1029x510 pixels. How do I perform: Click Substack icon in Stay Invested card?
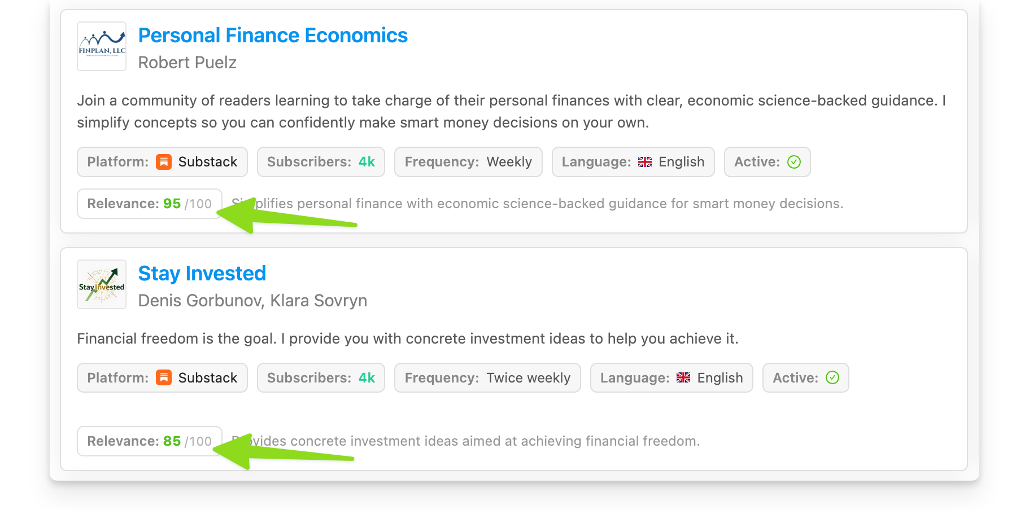164,377
